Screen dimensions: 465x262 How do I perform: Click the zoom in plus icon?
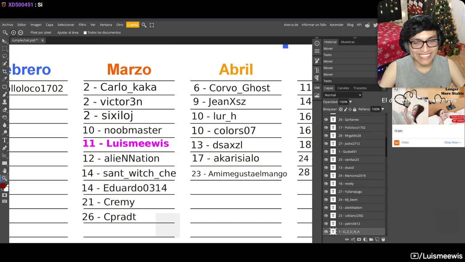pos(13,32)
